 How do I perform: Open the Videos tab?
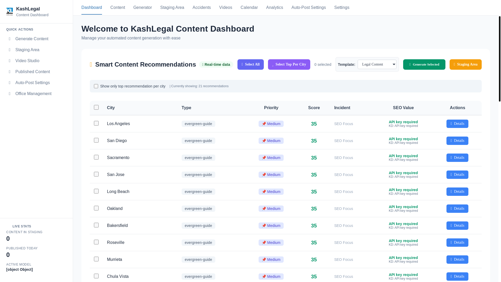[226, 8]
